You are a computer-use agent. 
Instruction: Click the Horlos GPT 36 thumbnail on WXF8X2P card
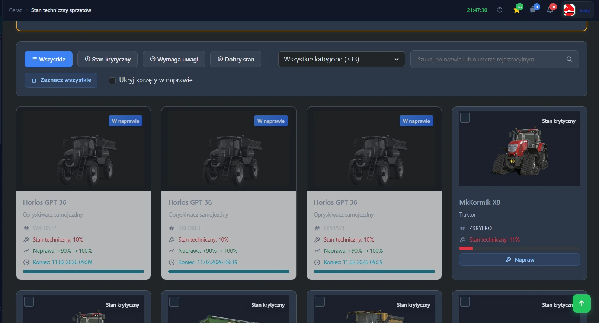(83, 148)
